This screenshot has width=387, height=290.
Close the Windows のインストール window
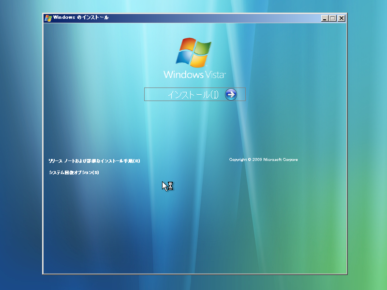[x=342, y=18]
